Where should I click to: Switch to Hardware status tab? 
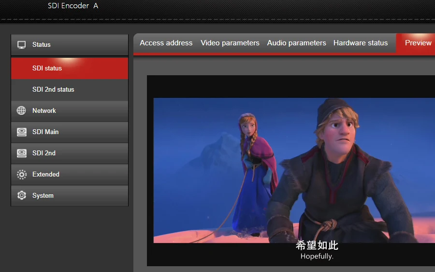(x=361, y=43)
